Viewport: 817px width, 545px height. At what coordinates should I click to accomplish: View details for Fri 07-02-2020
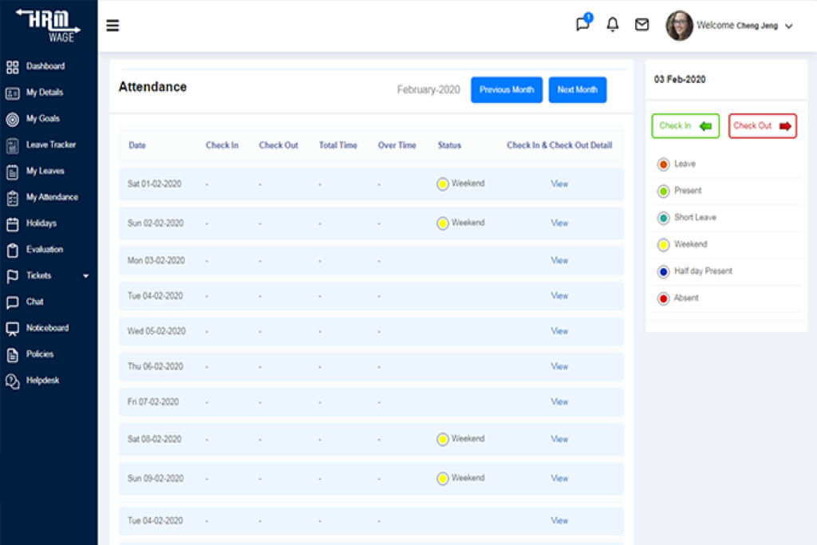point(559,402)
